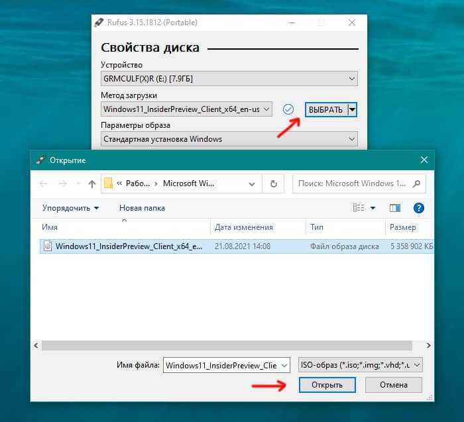Click the Отмена button
The height and width of the screenshot is (422, 464).
click(394, 385)
